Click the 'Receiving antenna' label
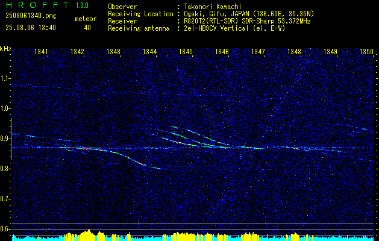 pyautogui.click(x=139, y=28)
